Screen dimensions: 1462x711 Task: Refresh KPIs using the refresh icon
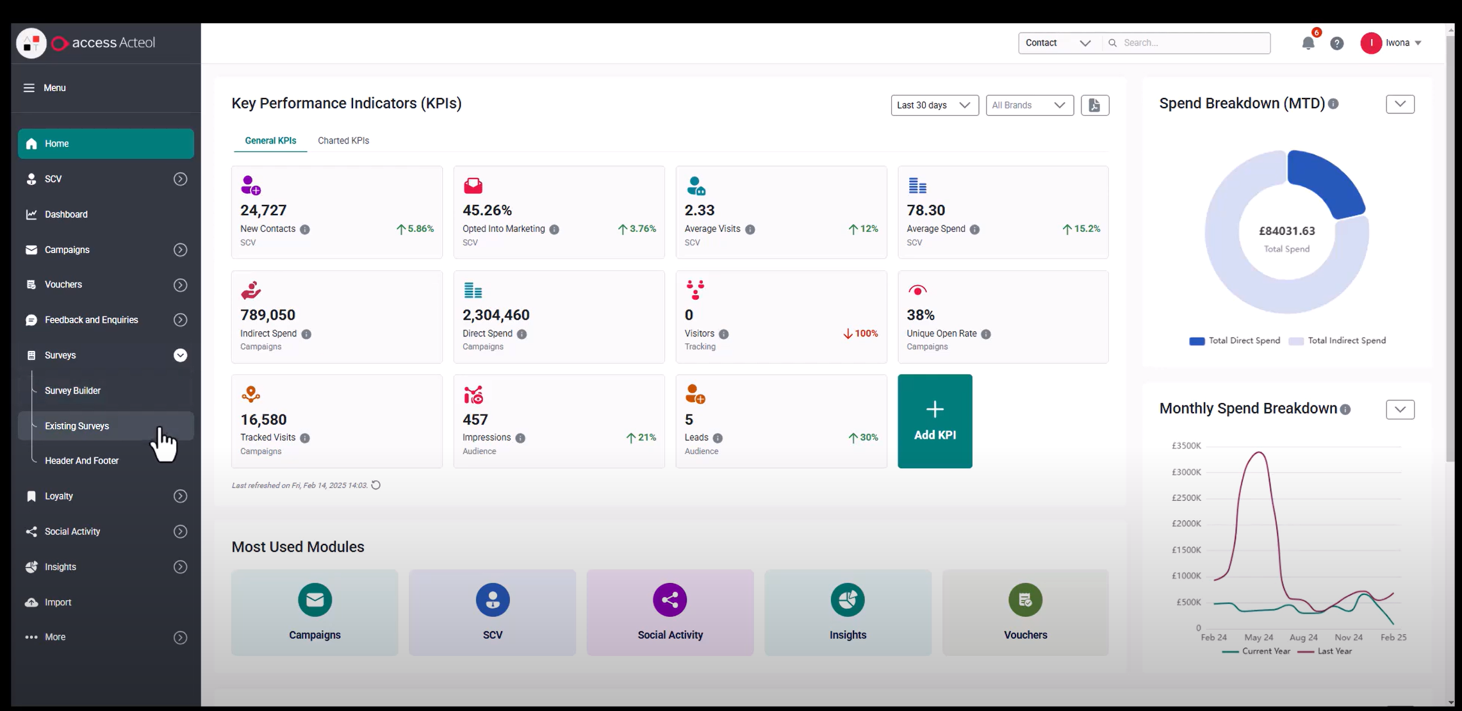click(x=376, y=485)
